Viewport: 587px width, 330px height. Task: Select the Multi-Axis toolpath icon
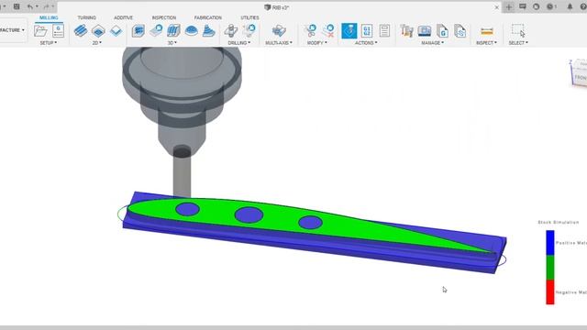point(279,30)
